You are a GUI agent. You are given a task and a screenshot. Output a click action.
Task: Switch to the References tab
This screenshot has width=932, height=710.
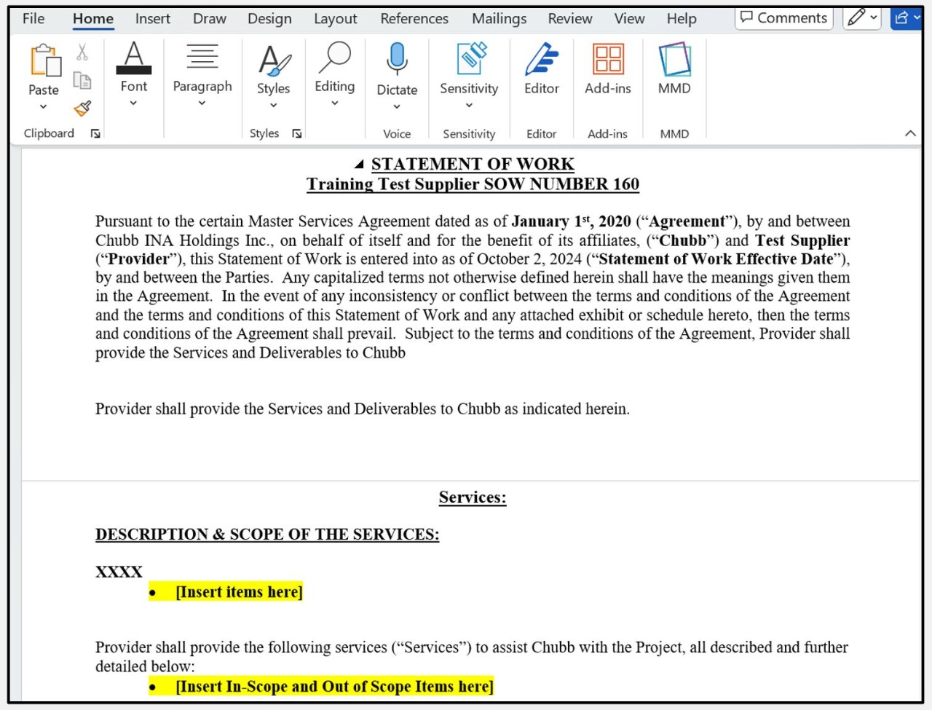click(414, 18)
